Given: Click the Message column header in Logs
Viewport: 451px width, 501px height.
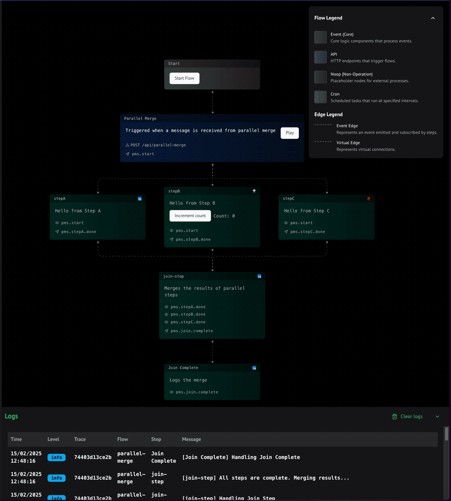Looking at the screenshot, I should point(192,439).
